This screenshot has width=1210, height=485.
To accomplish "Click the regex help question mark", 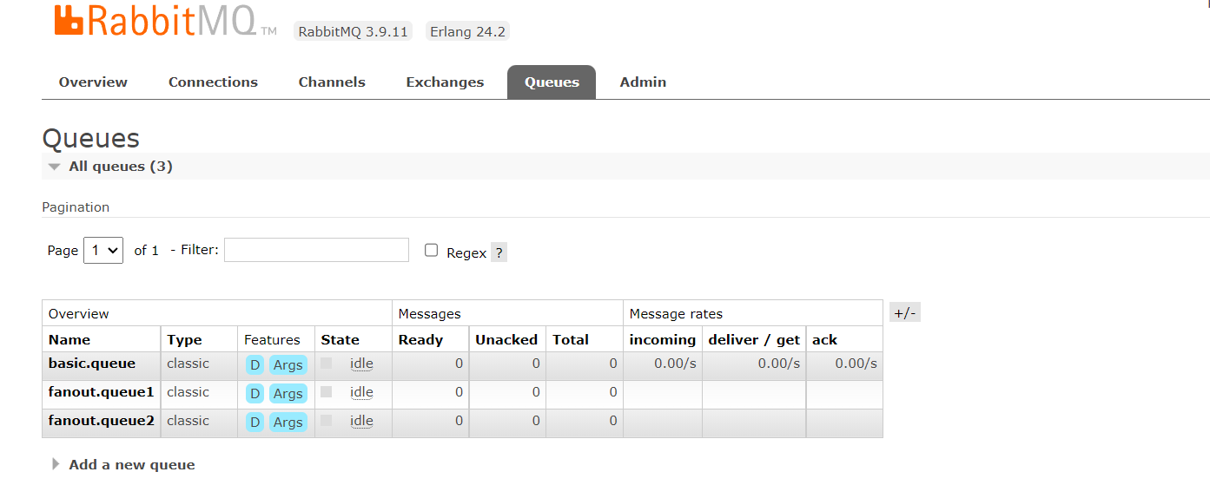I will click(499, 252).
